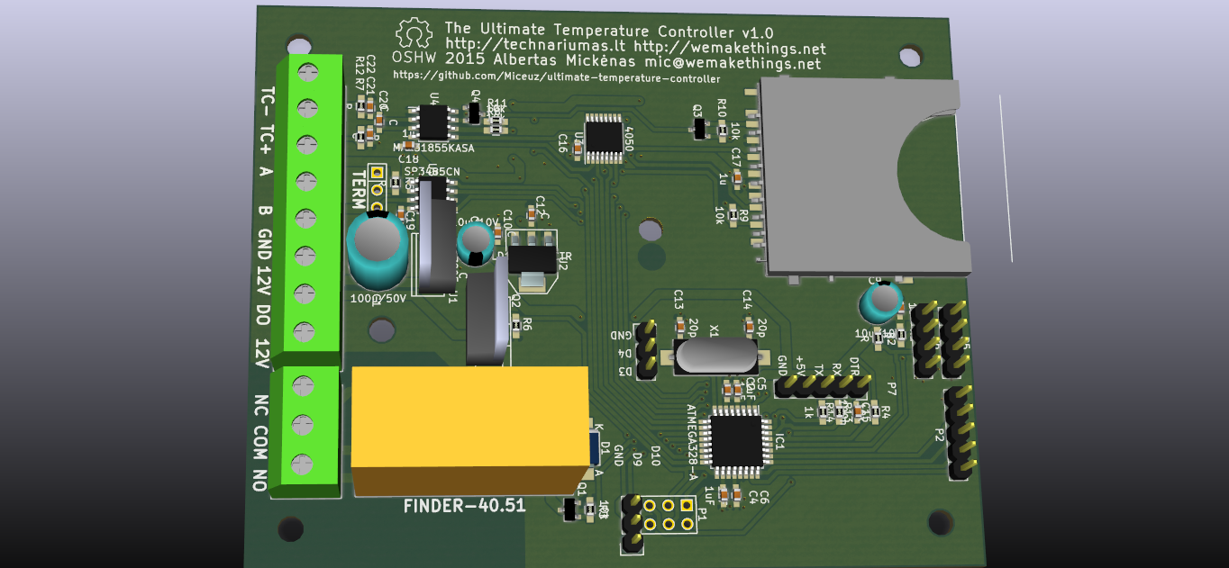Click the OSHW open hardware gear logo
Viewport: 1229px width, 568px height.
(x=414, y=33)
